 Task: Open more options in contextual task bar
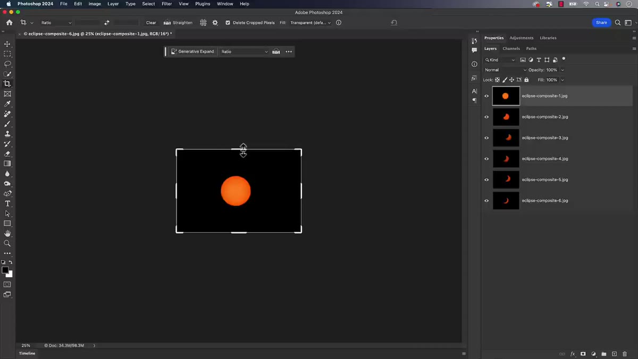[289, 52]
